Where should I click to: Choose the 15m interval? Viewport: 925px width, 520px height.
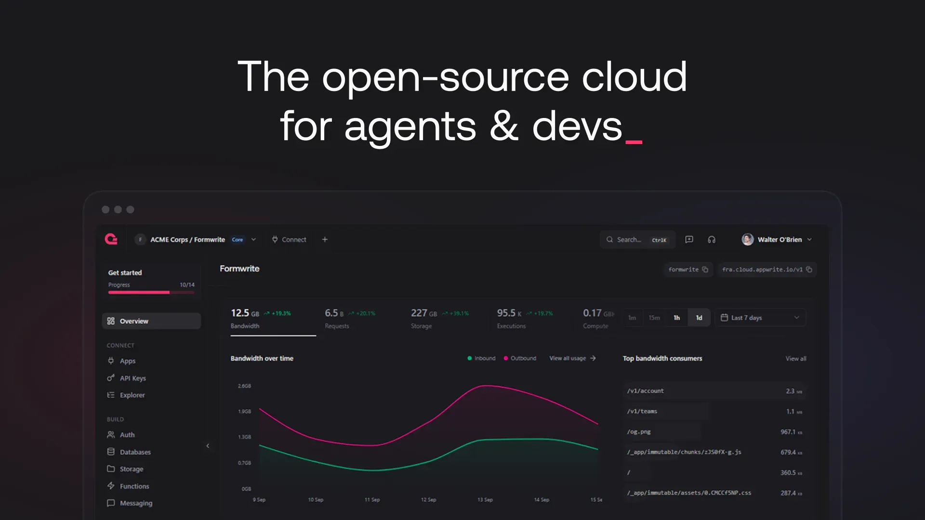(x=654, y=318)
